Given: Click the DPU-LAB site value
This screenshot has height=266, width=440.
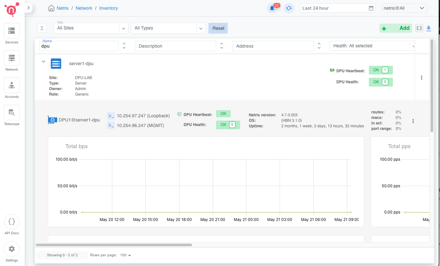Looking at the screenshot, I should 84,78.
